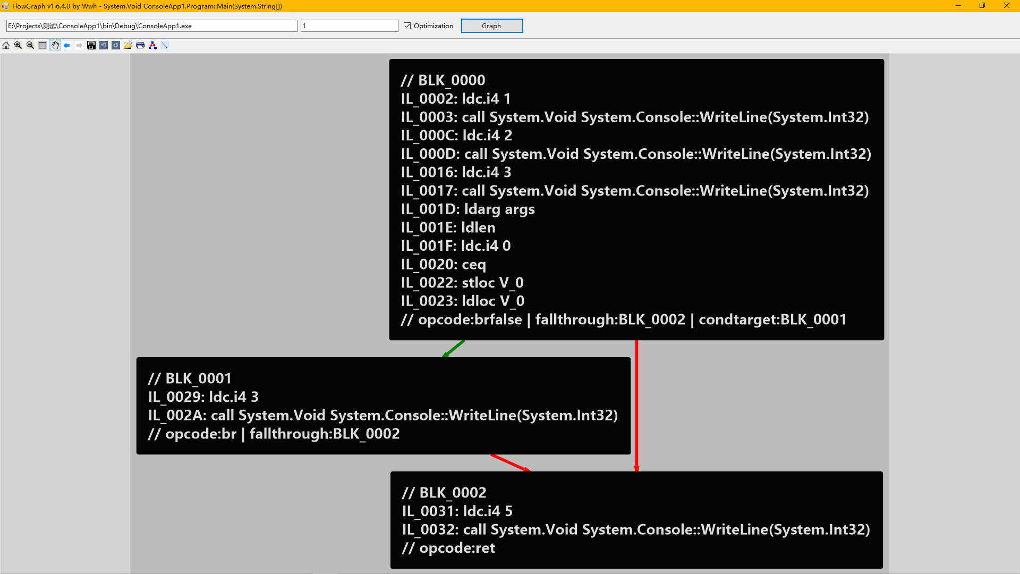Click the gray Forward arrow icon

79,45
